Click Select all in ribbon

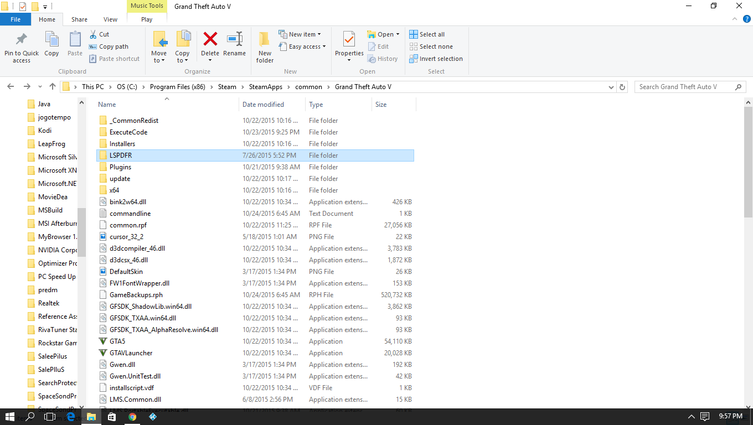427,34
